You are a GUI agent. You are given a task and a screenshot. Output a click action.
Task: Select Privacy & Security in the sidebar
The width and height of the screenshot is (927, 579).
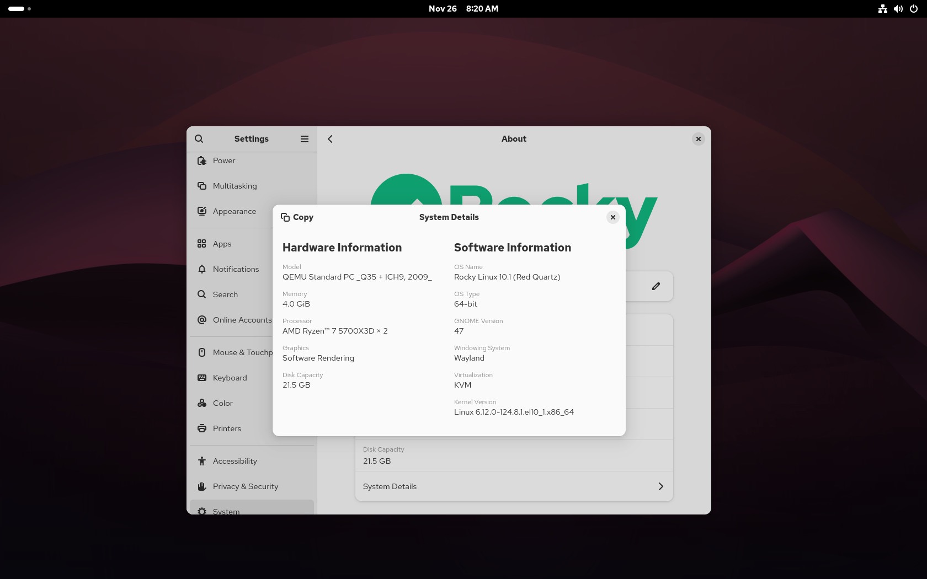click(246, 486)
